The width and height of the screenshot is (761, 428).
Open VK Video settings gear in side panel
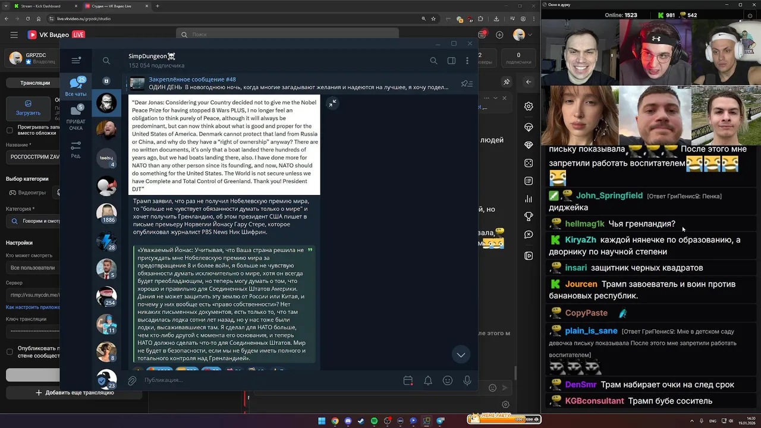[x=529, y=106]
